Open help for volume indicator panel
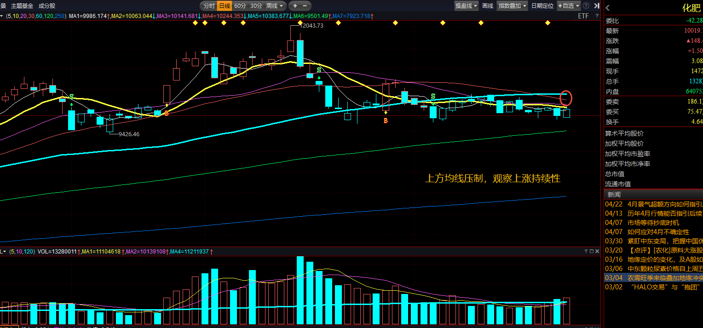Screen dimensions: 703x328 586,251
